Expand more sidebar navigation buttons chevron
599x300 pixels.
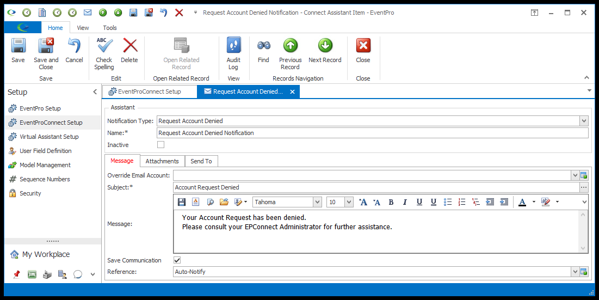(x=93, y=274)
